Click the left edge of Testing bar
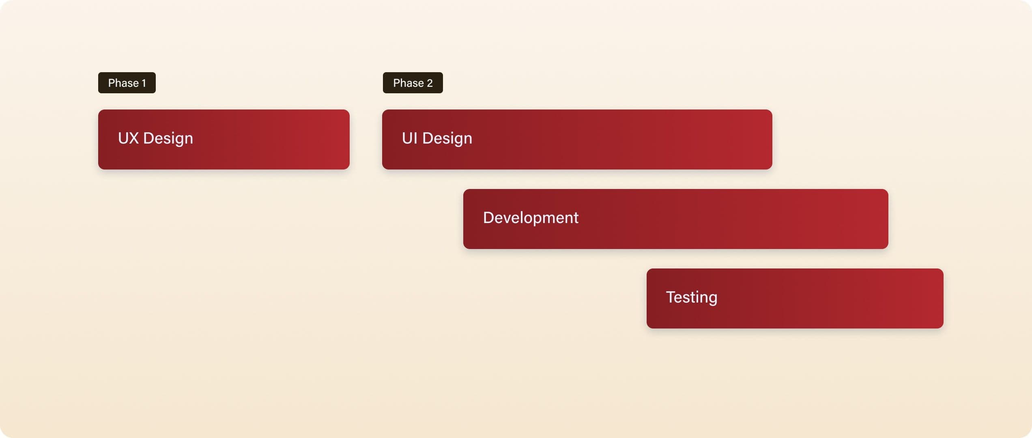 click(x=651, y=298)
